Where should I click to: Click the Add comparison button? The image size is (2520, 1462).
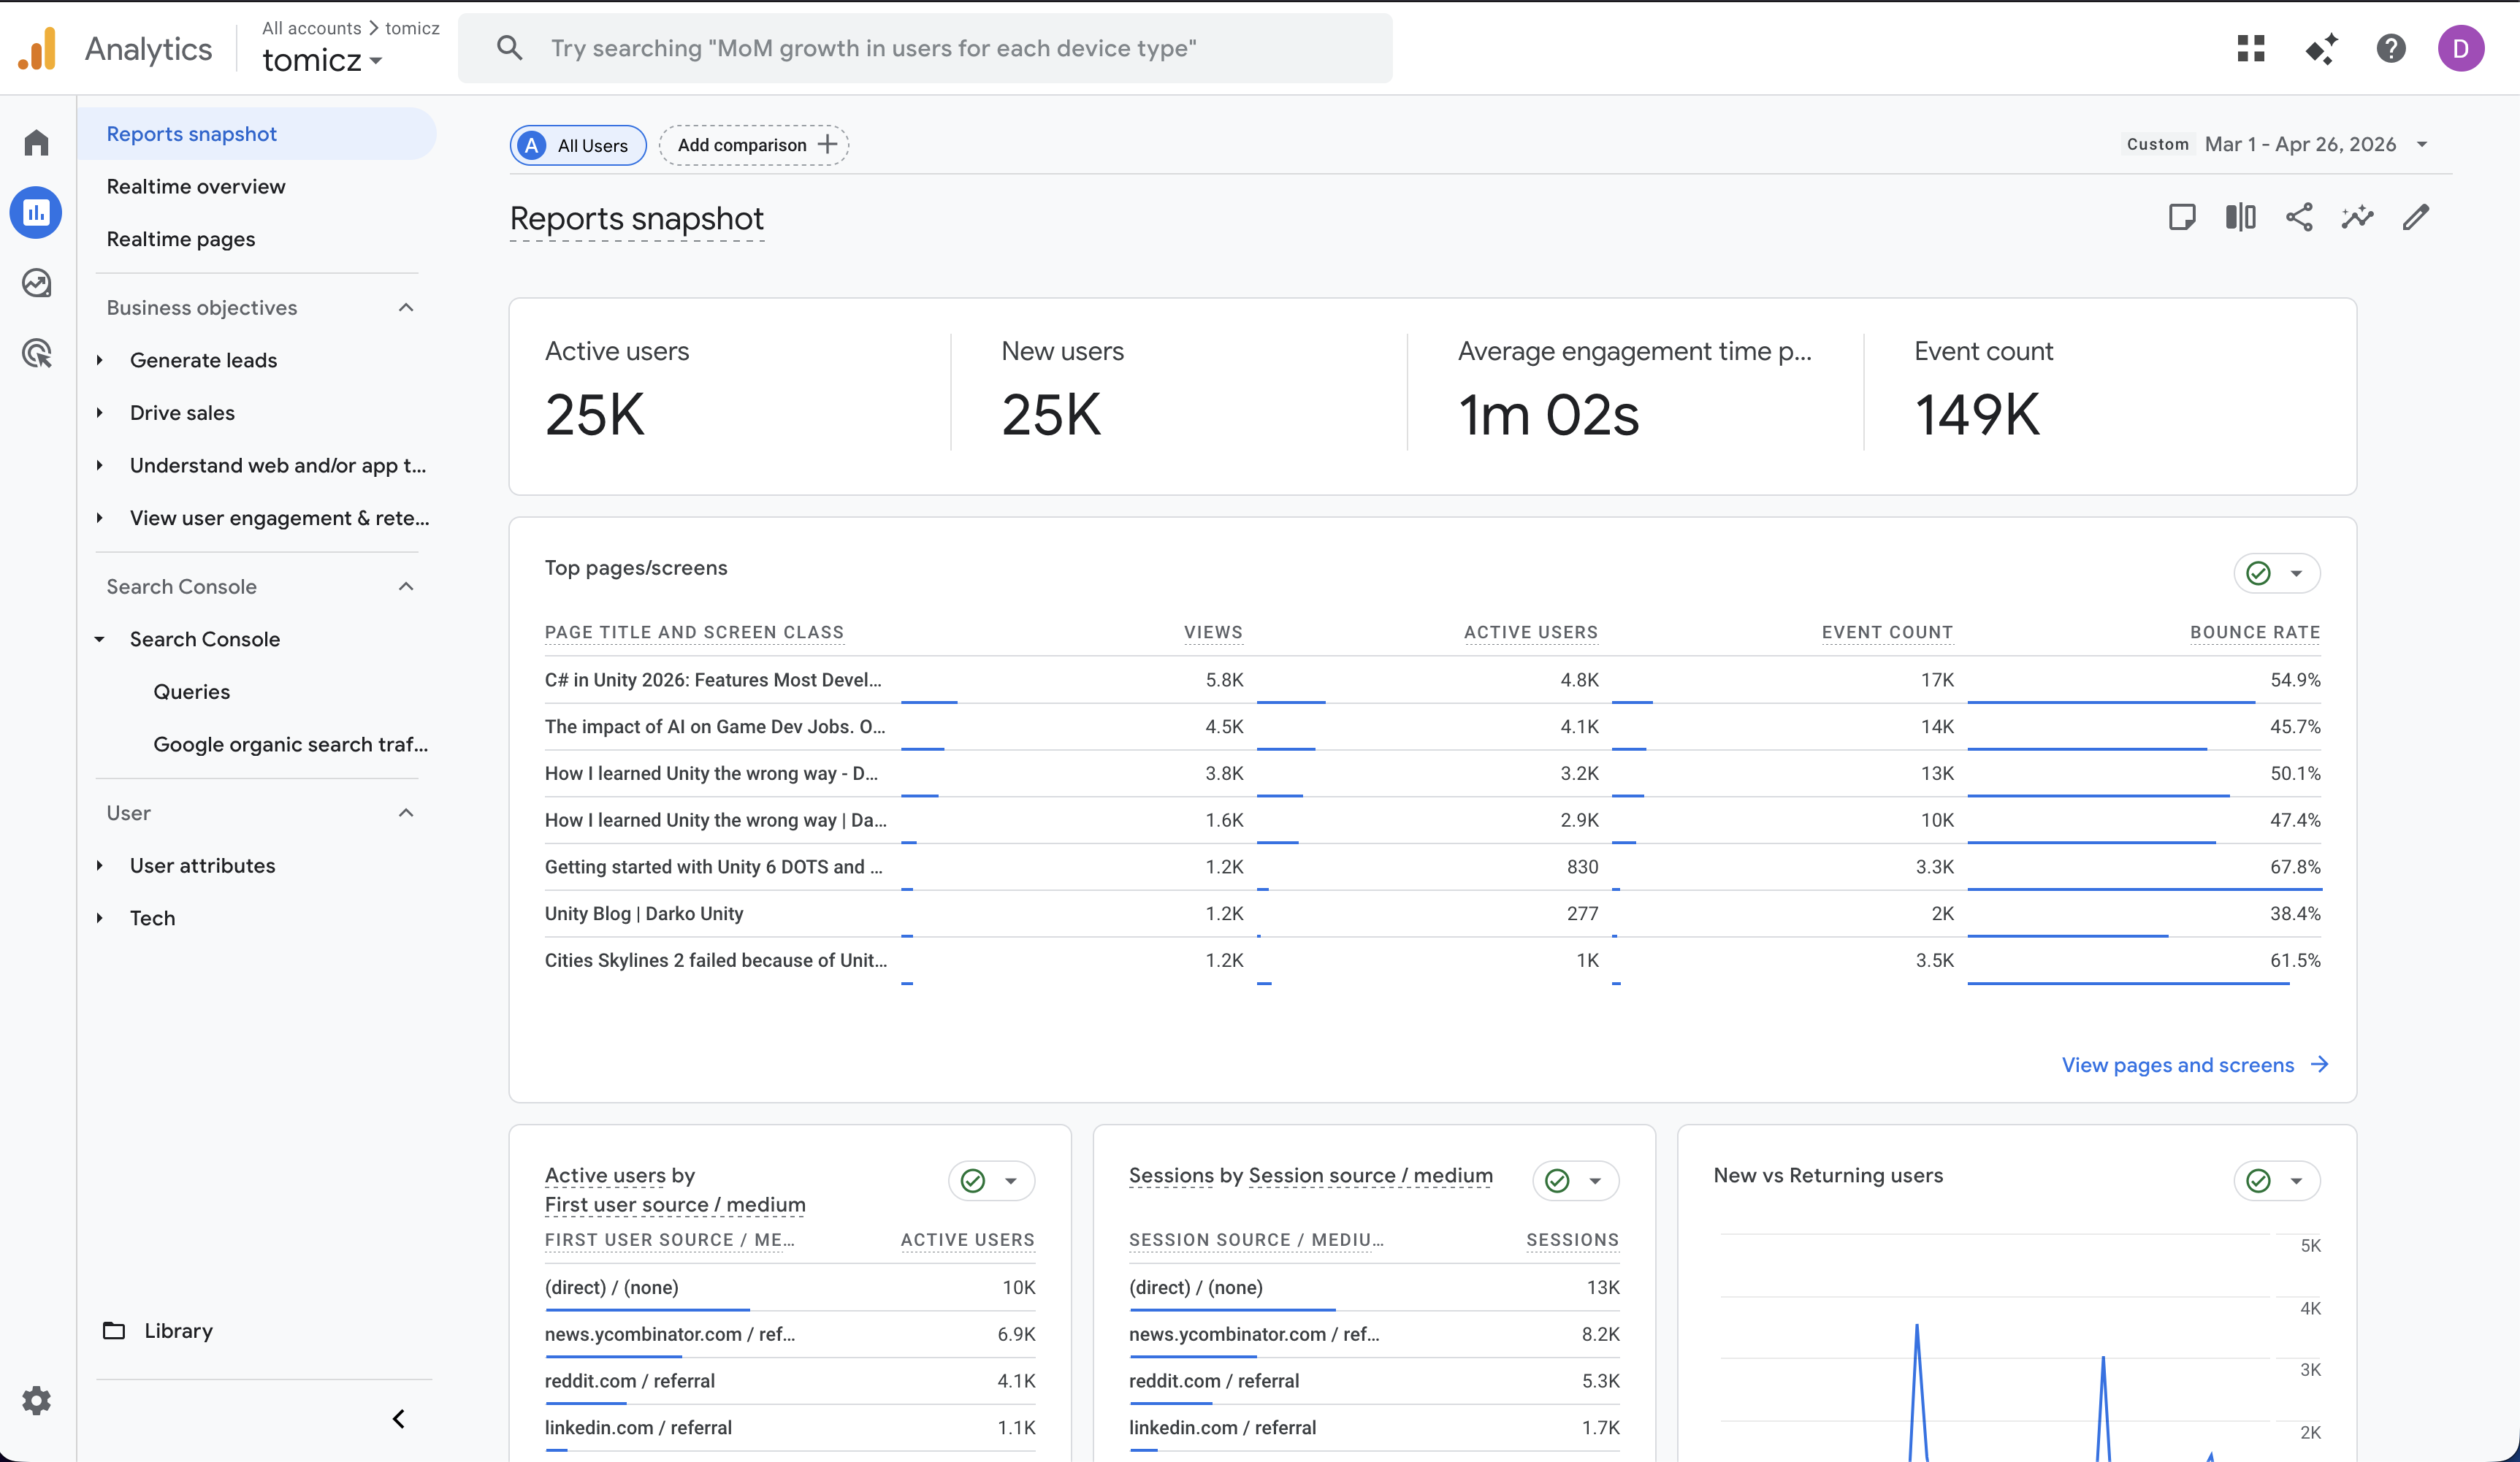pyautogui.click(x=754, y=145)
